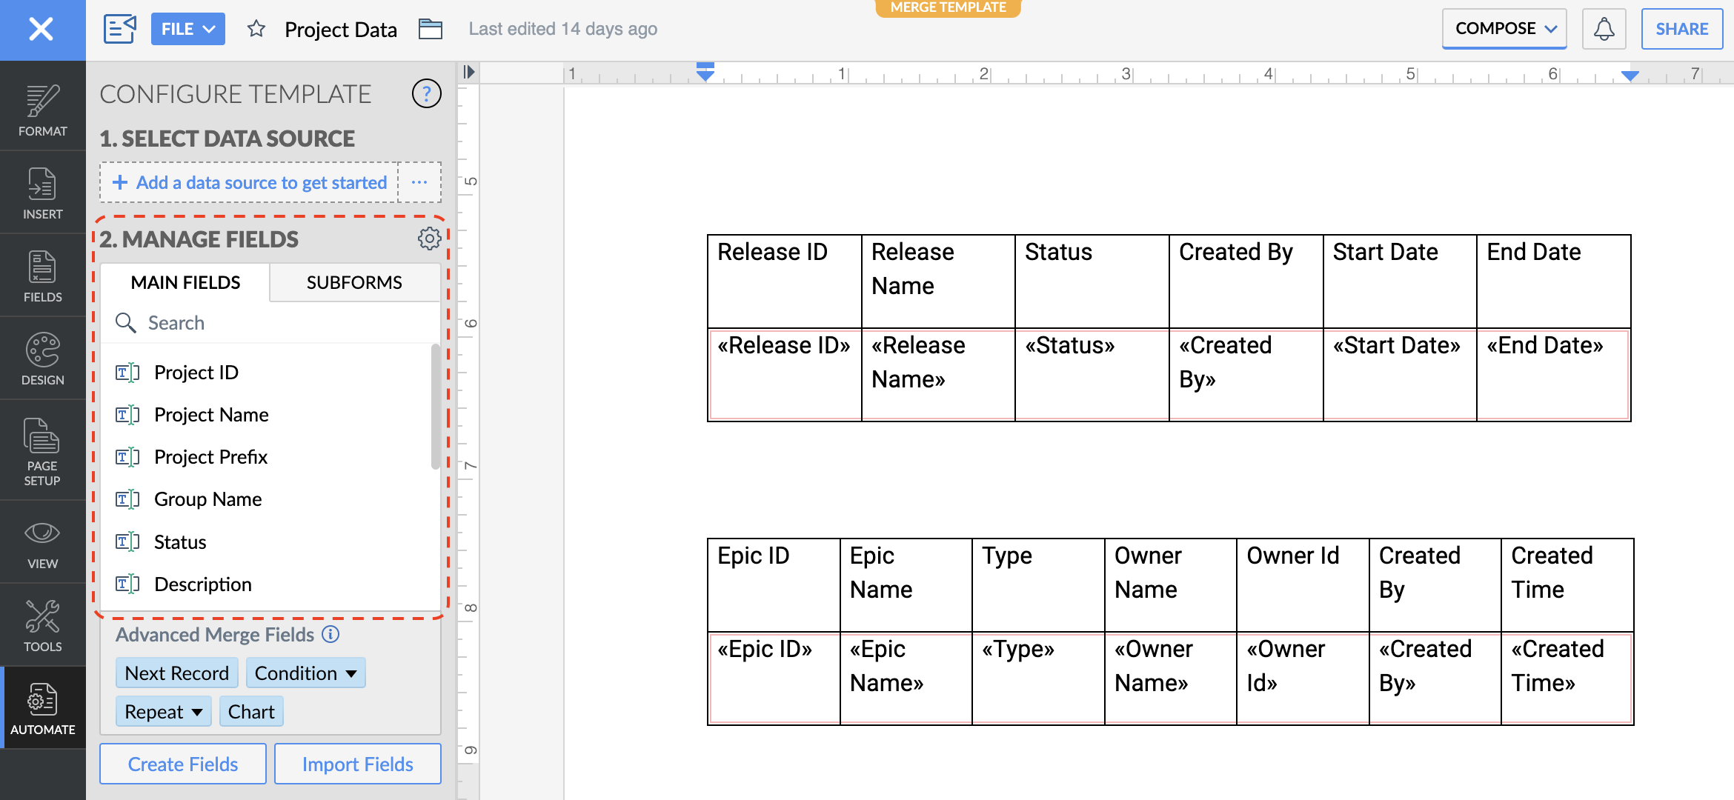Select the MAIN FIELDS tab
This screenshot has width=1734, height=800.
tap(185, 282)
